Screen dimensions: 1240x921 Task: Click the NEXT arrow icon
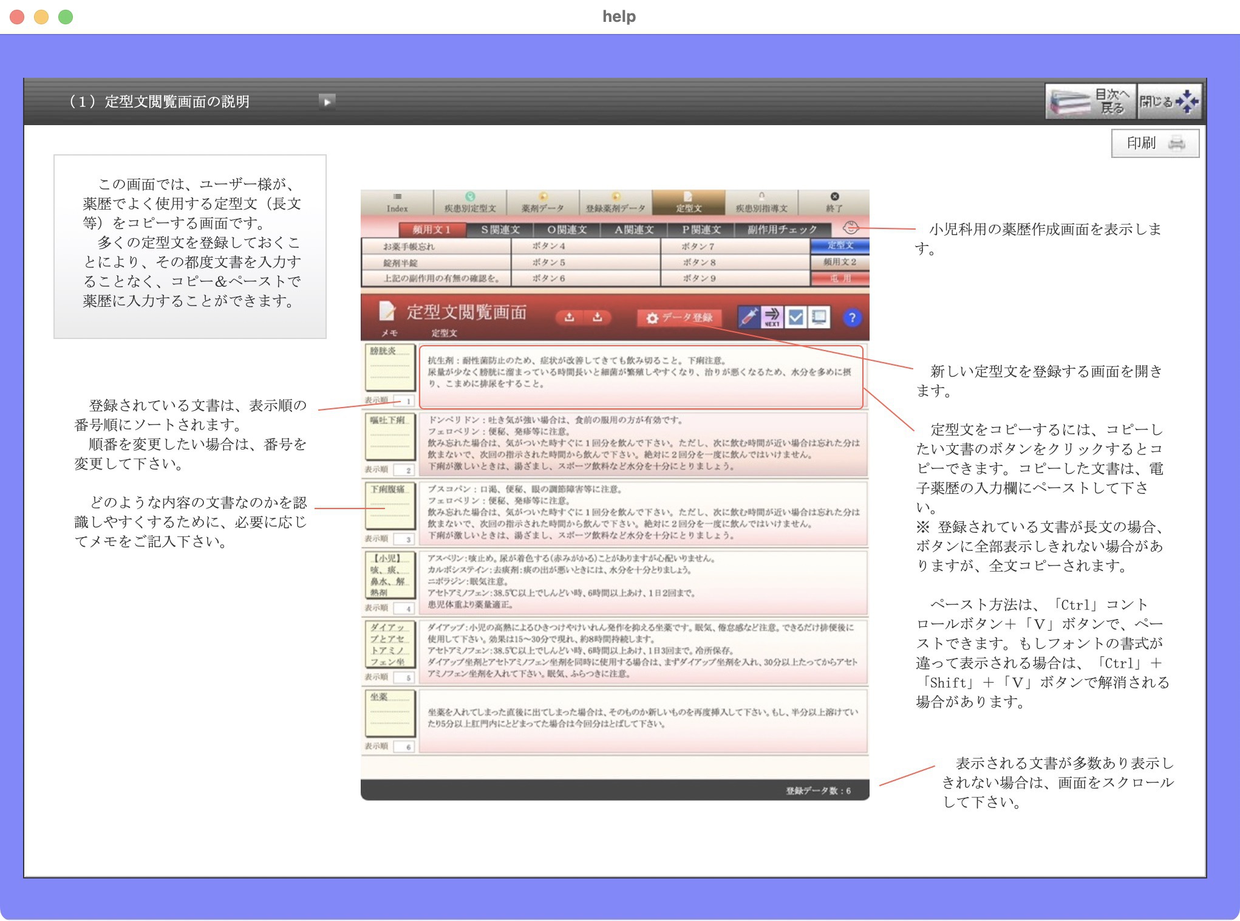tap(772, 317)
